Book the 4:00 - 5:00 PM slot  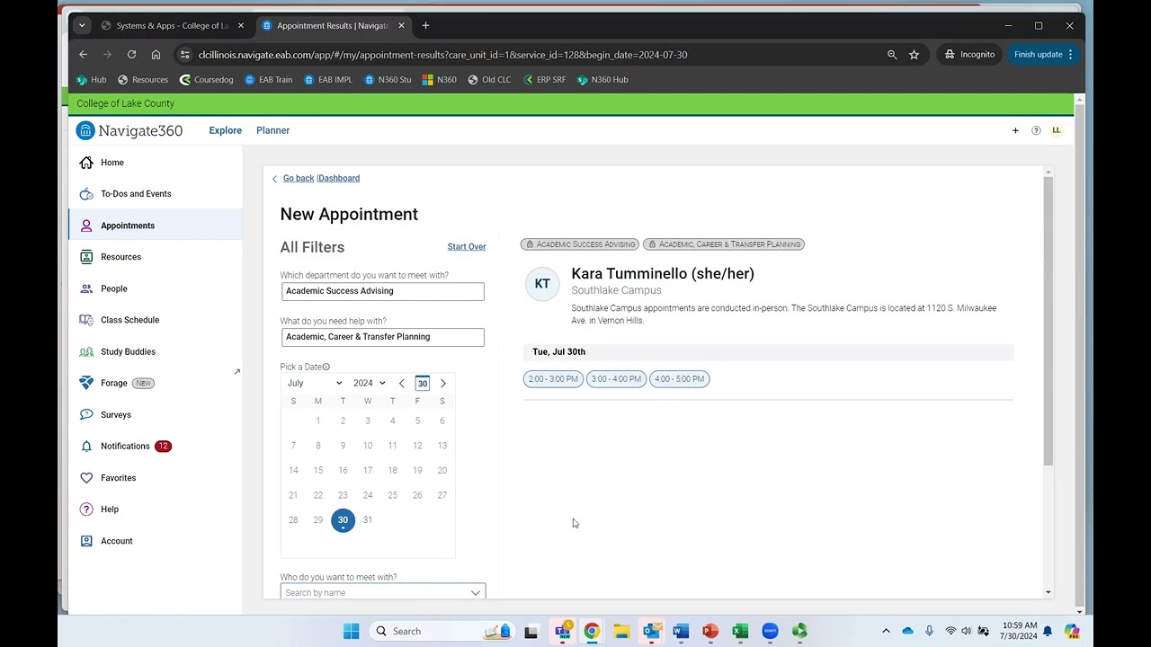coord(679,379)
